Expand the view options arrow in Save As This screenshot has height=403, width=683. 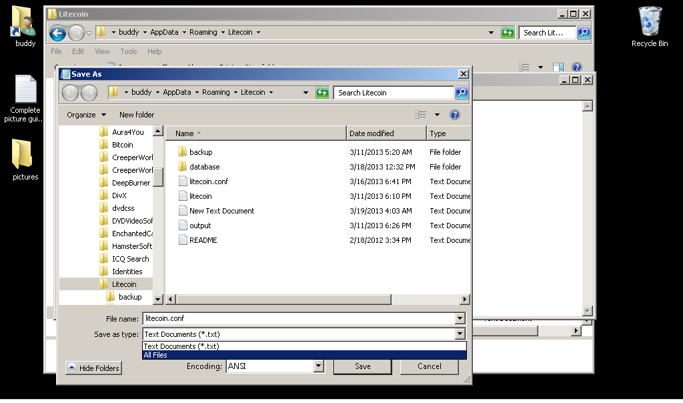(x=437, y=115)
